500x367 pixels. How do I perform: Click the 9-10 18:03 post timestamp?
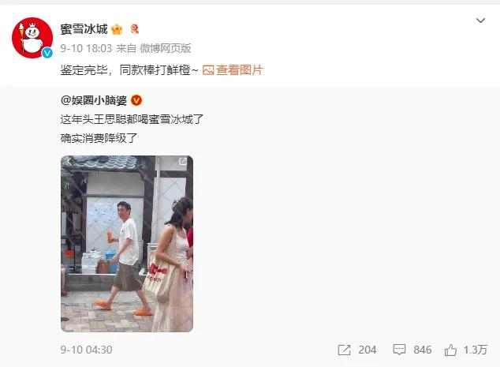86,48
